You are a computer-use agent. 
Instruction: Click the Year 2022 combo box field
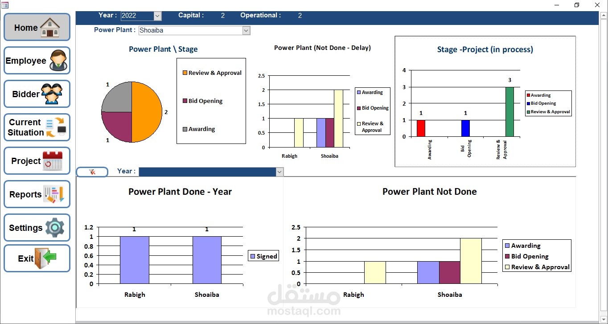pyautogui.click(x=141, y=16)
